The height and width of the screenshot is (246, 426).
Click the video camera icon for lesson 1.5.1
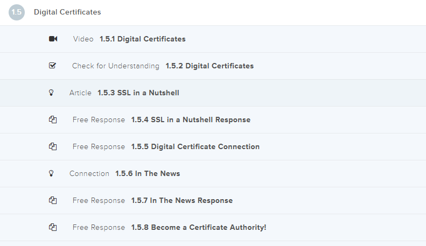point(53,39)
